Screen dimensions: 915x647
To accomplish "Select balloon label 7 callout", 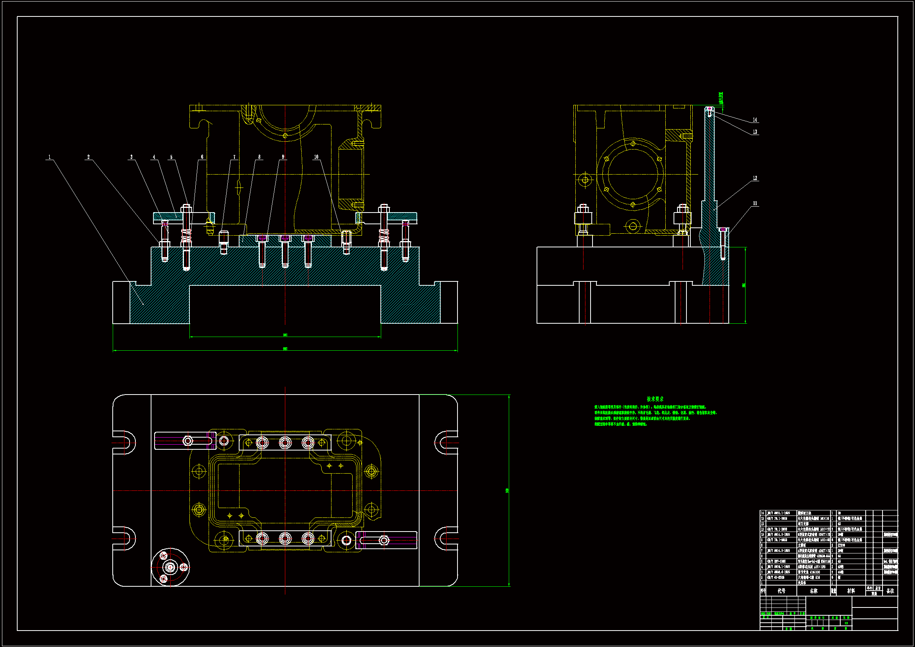I will pos(234,157).
